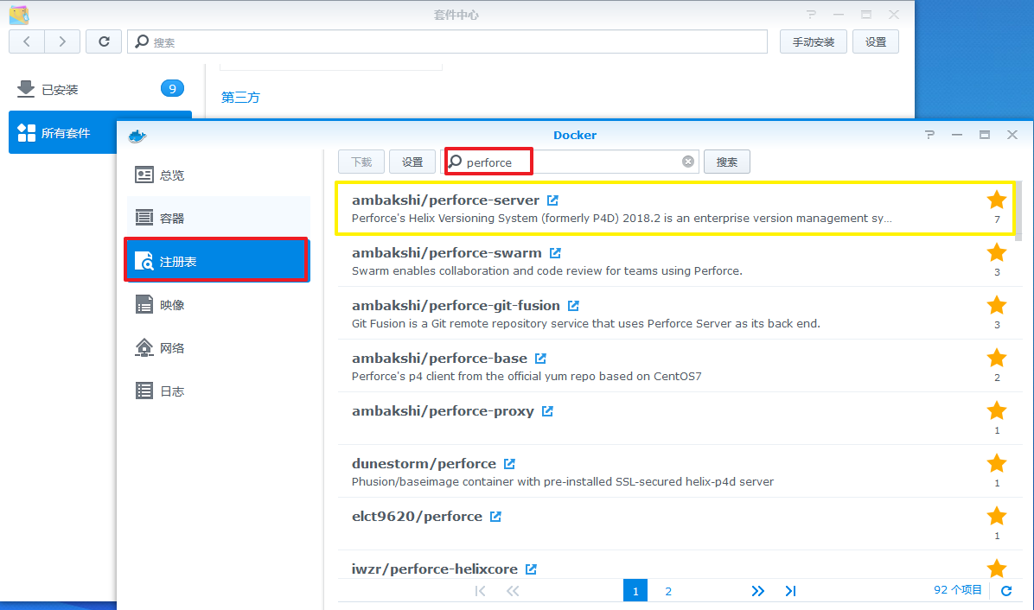Go to next page of results
This screenshot has height=610, width=1034.
[757, 591]
